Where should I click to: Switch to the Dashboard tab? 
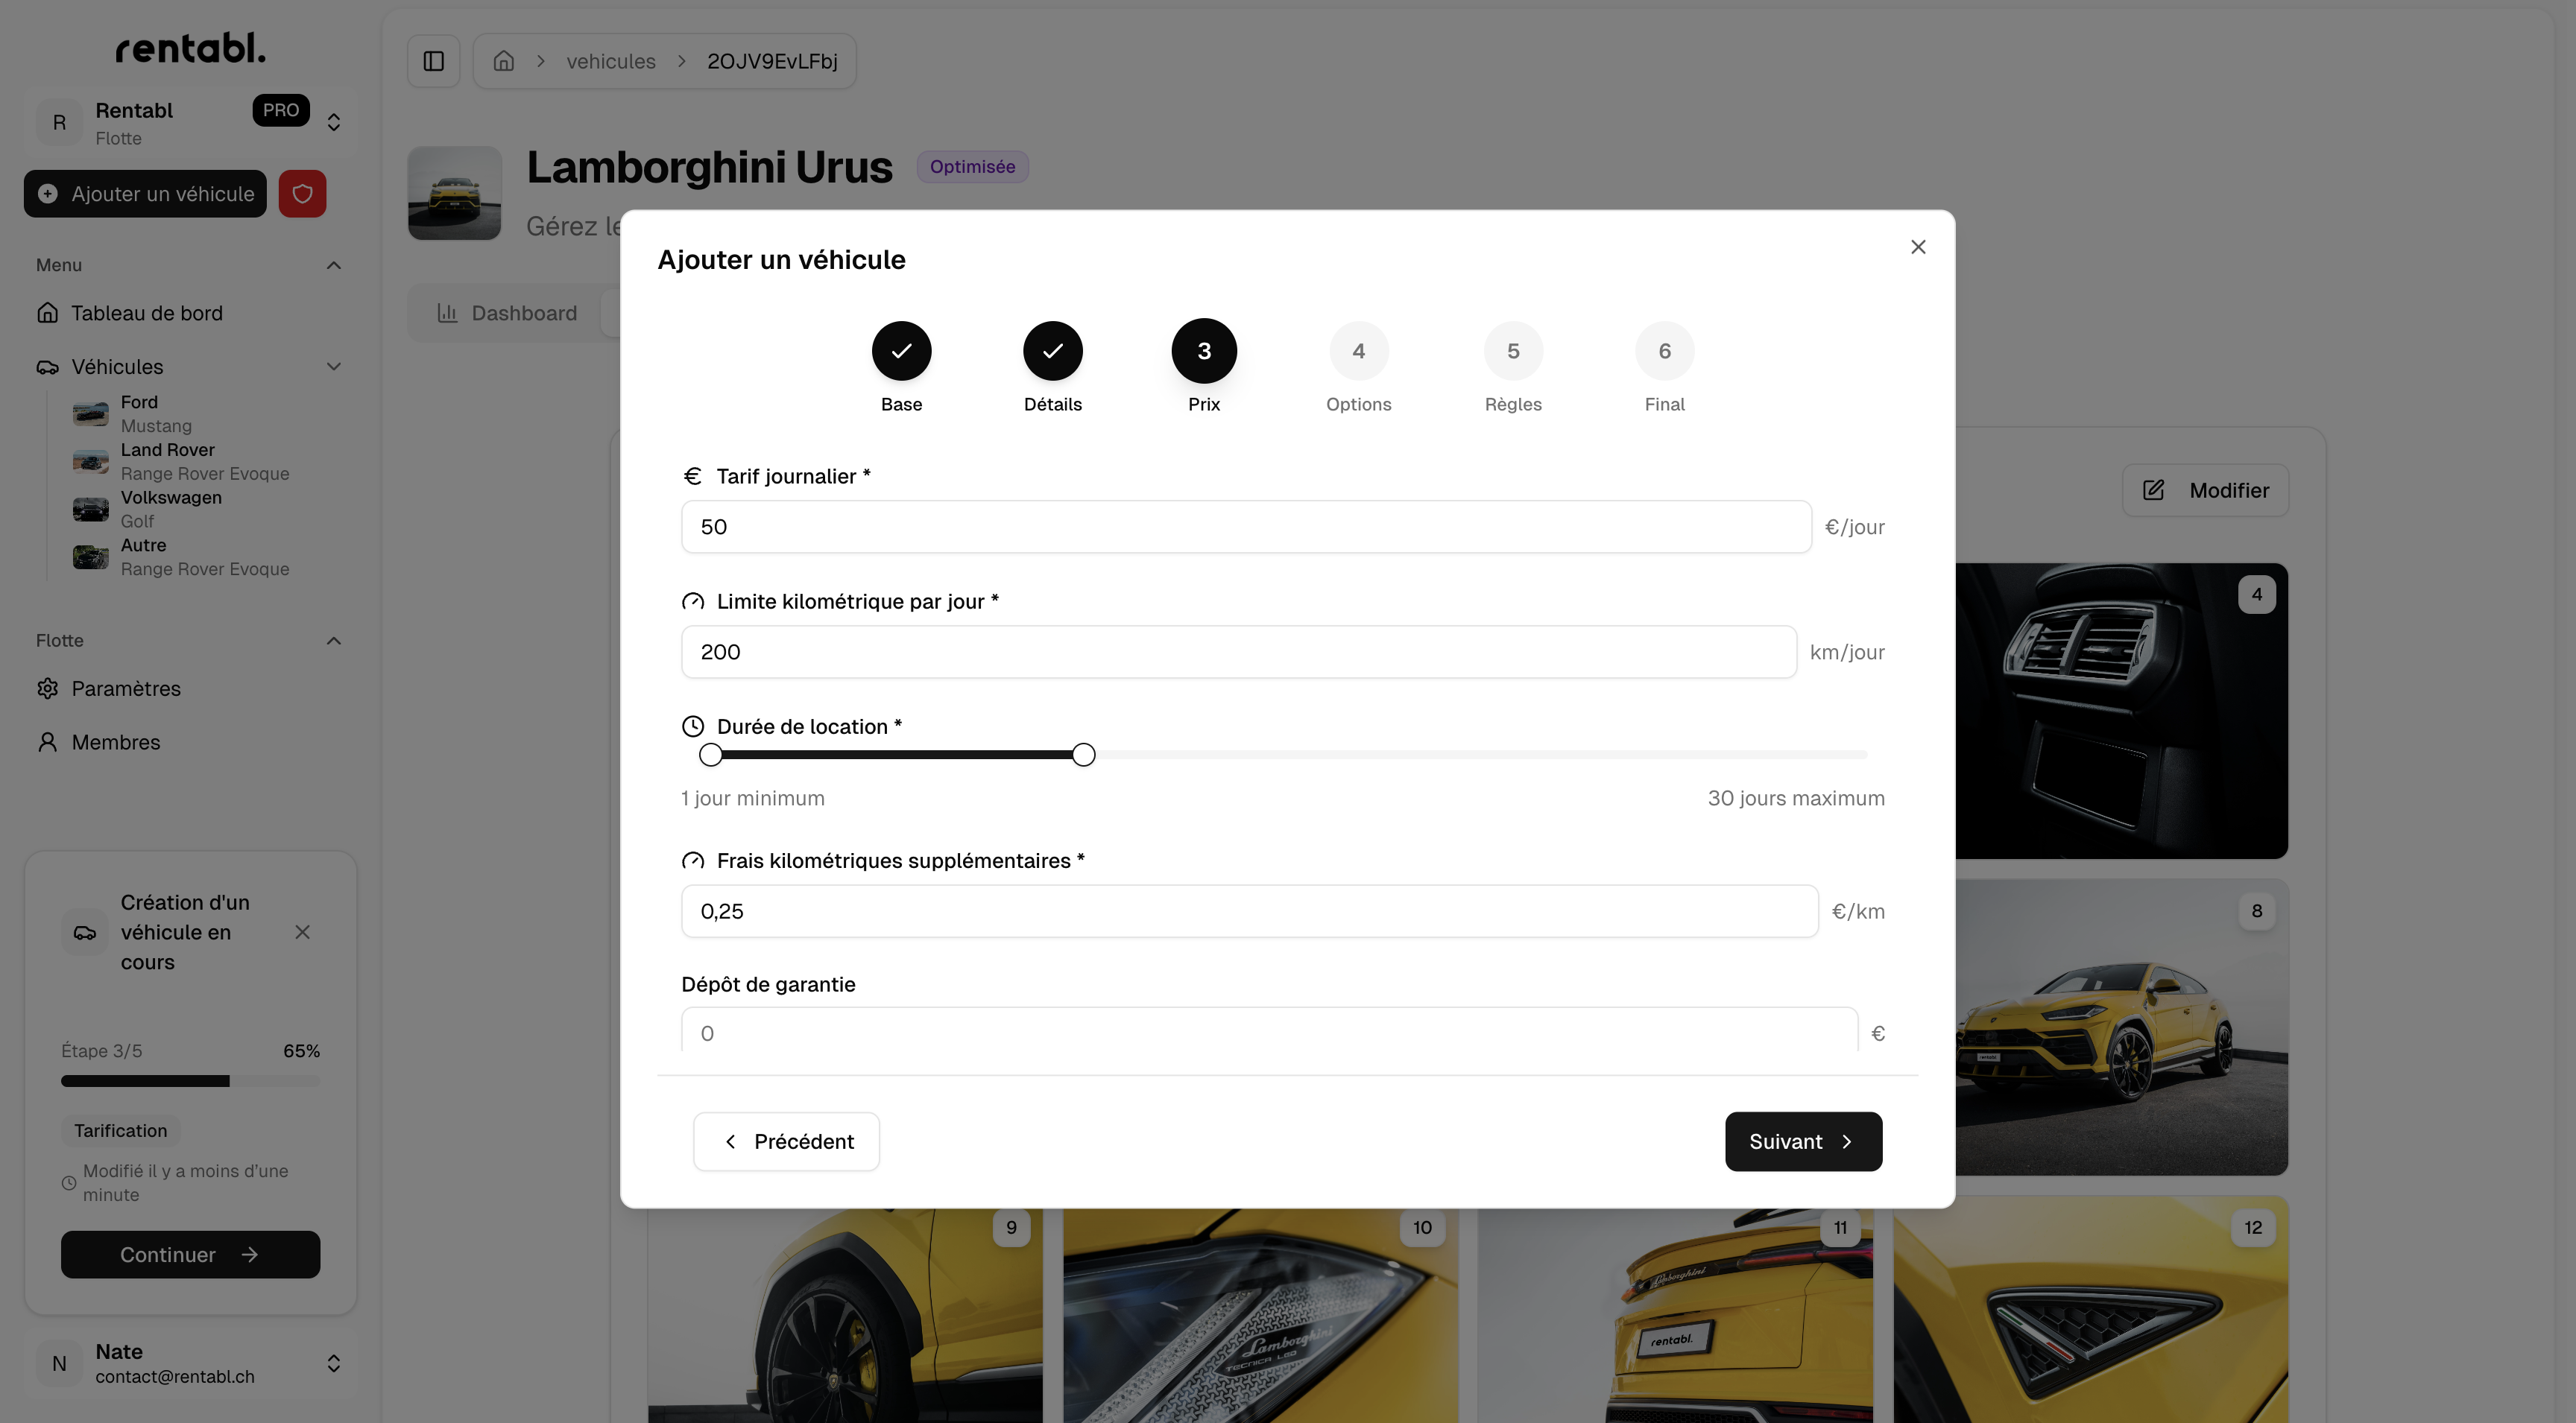(507, 313)
